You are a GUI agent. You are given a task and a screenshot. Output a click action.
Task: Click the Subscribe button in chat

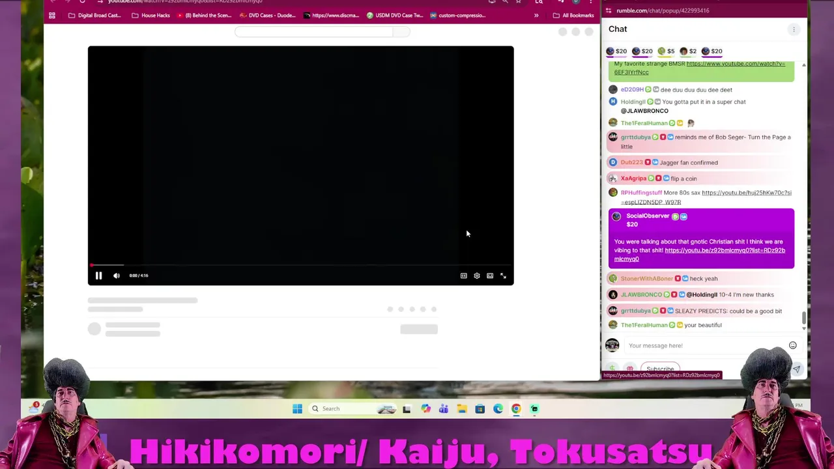click(660, 369)
